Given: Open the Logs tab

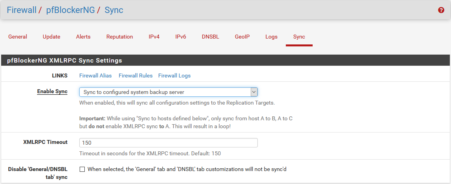Looking at the screenshot, I should (x=271, y=37).
